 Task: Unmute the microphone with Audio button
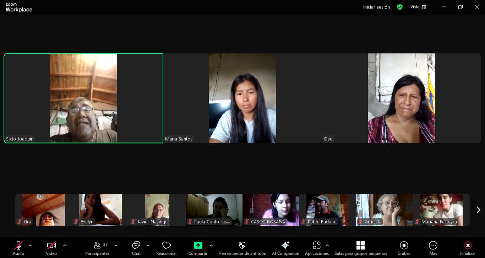click(x=18, y=246)
